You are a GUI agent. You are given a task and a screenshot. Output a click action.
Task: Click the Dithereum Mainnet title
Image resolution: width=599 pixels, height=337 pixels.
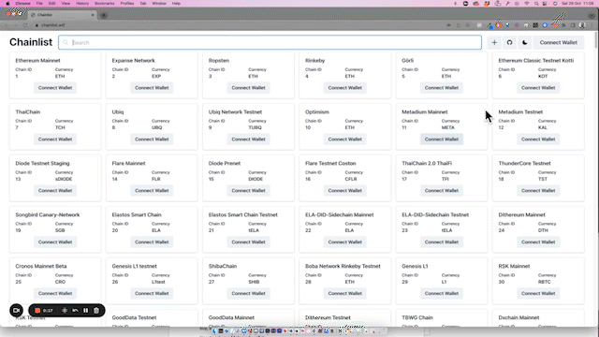pos(522,214)
